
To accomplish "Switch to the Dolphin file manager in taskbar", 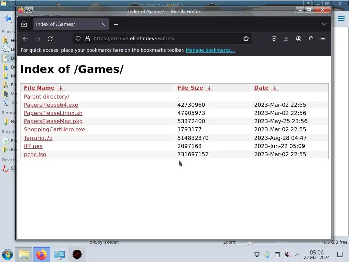I will [24, 254].
